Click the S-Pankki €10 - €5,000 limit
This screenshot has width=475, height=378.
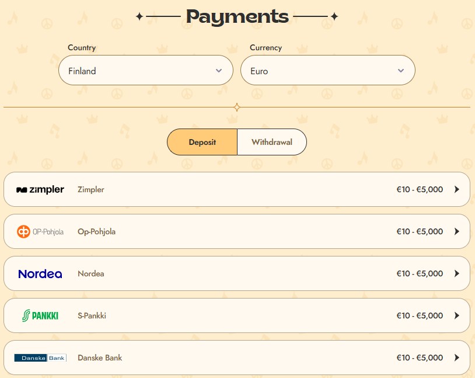click(420, 316)
